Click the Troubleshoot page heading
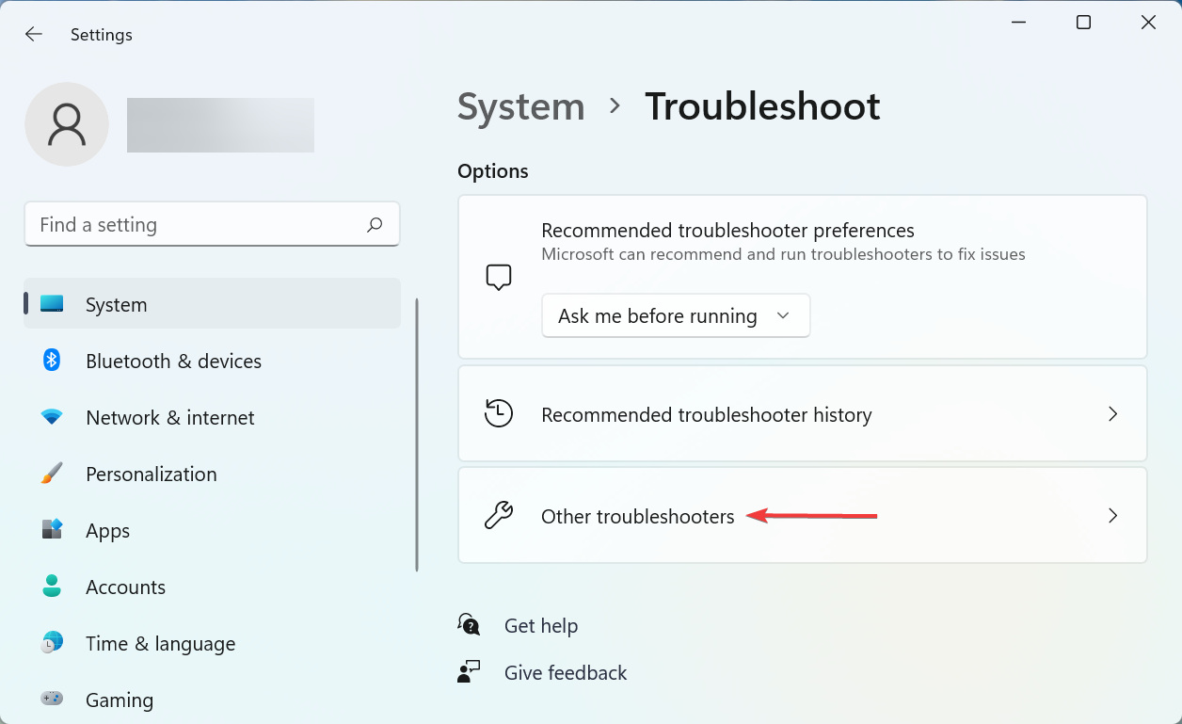Image resolution: width=1182 pixels, height=724 pixels. [x=762, y=106]
